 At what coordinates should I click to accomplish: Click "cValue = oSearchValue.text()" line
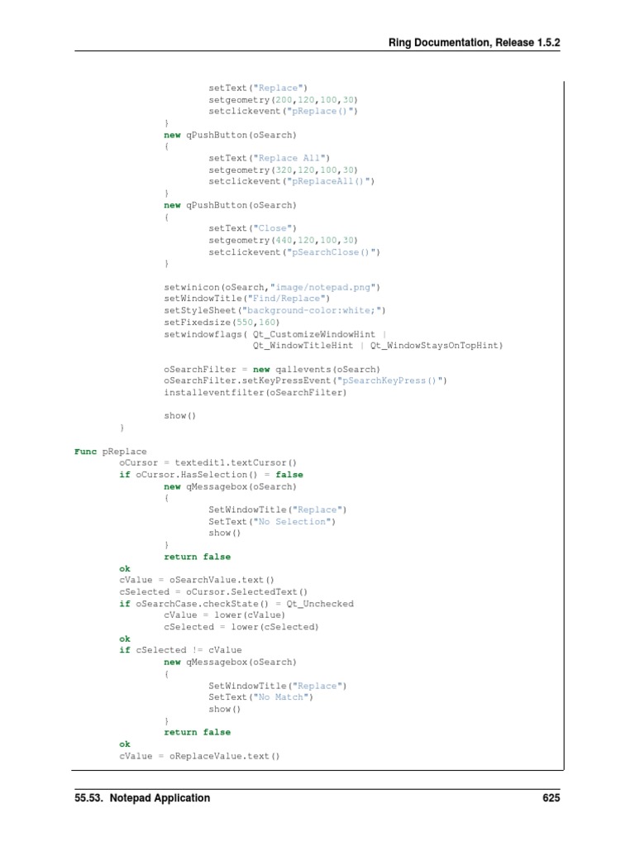coord(197,580)
